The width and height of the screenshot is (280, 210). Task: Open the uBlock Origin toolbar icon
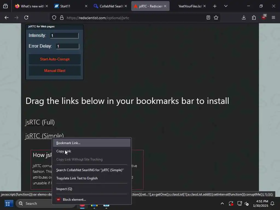[264, 17]
